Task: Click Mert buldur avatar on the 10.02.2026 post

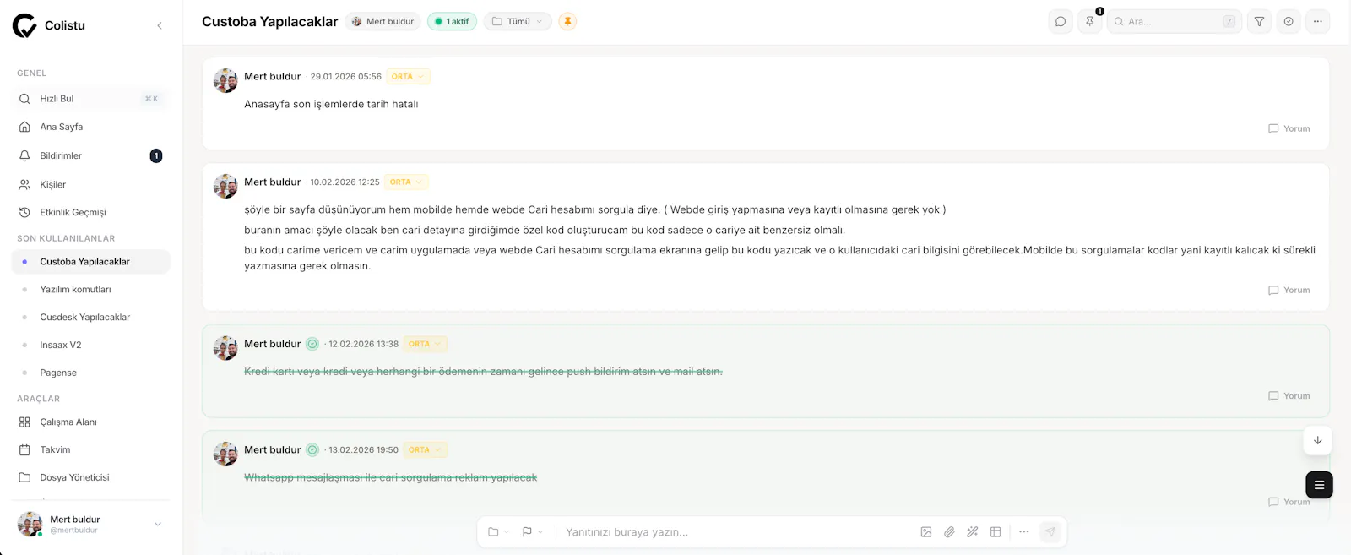Action: coord(225,186)
